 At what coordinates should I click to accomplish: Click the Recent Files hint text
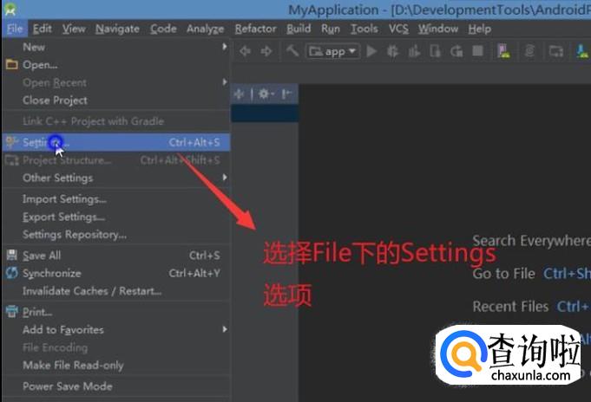coord(510,307)
